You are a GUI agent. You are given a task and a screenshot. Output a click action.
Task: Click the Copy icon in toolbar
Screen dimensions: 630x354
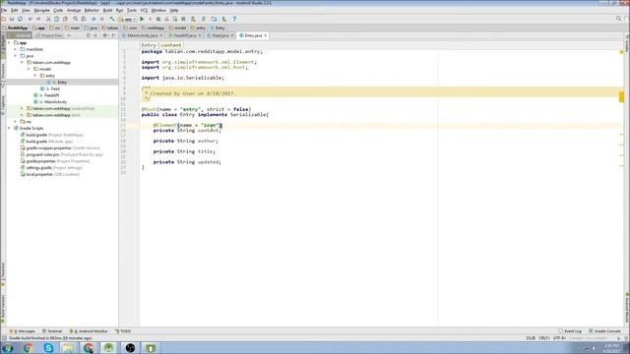point(57,19)
